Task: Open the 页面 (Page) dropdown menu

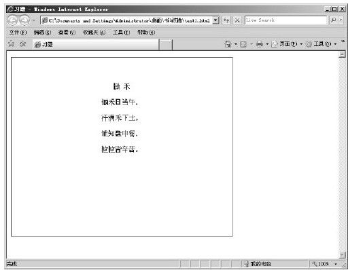Action: (287, 44)
